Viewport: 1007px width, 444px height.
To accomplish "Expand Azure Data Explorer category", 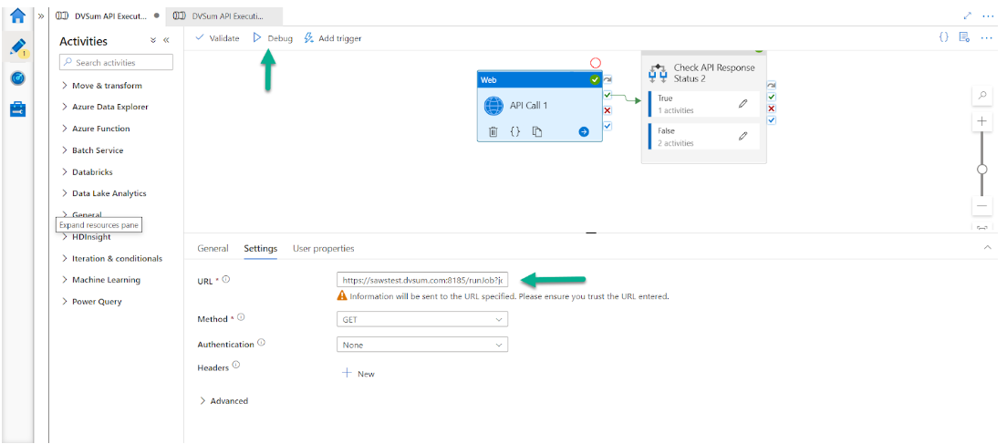I will click(x=105, y=108).
